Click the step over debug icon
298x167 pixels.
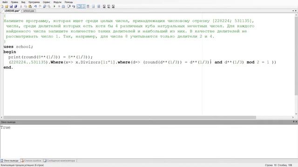pyautogui.click(x=69, y=6)
